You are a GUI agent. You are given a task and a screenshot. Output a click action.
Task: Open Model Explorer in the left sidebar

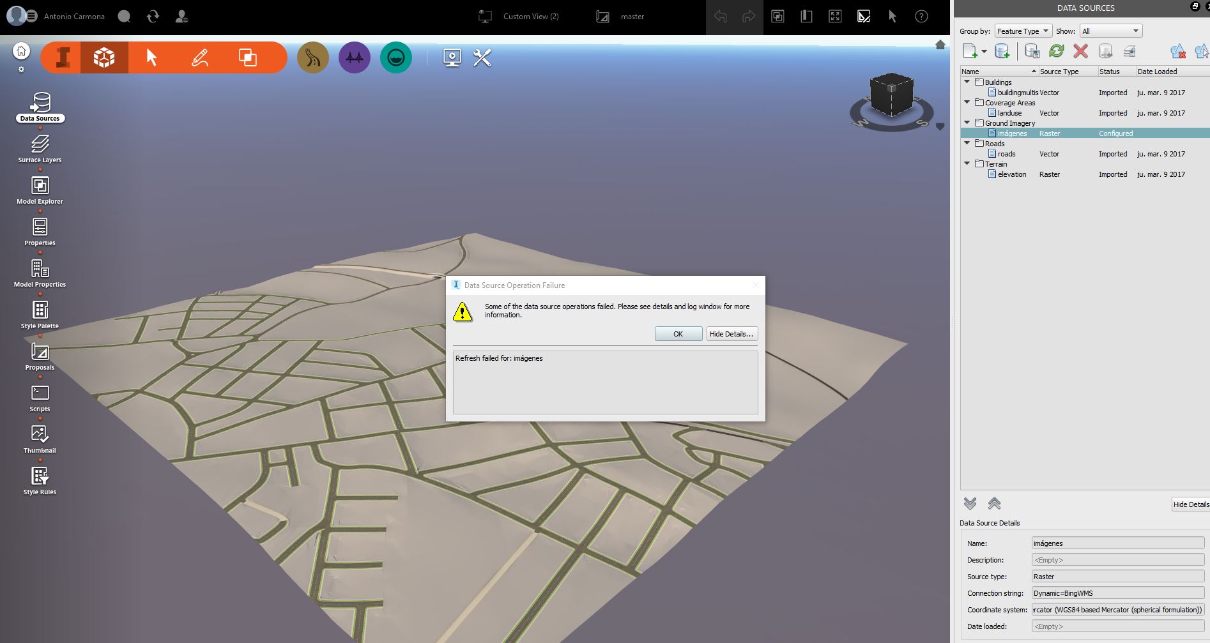[x=40, y=190]
